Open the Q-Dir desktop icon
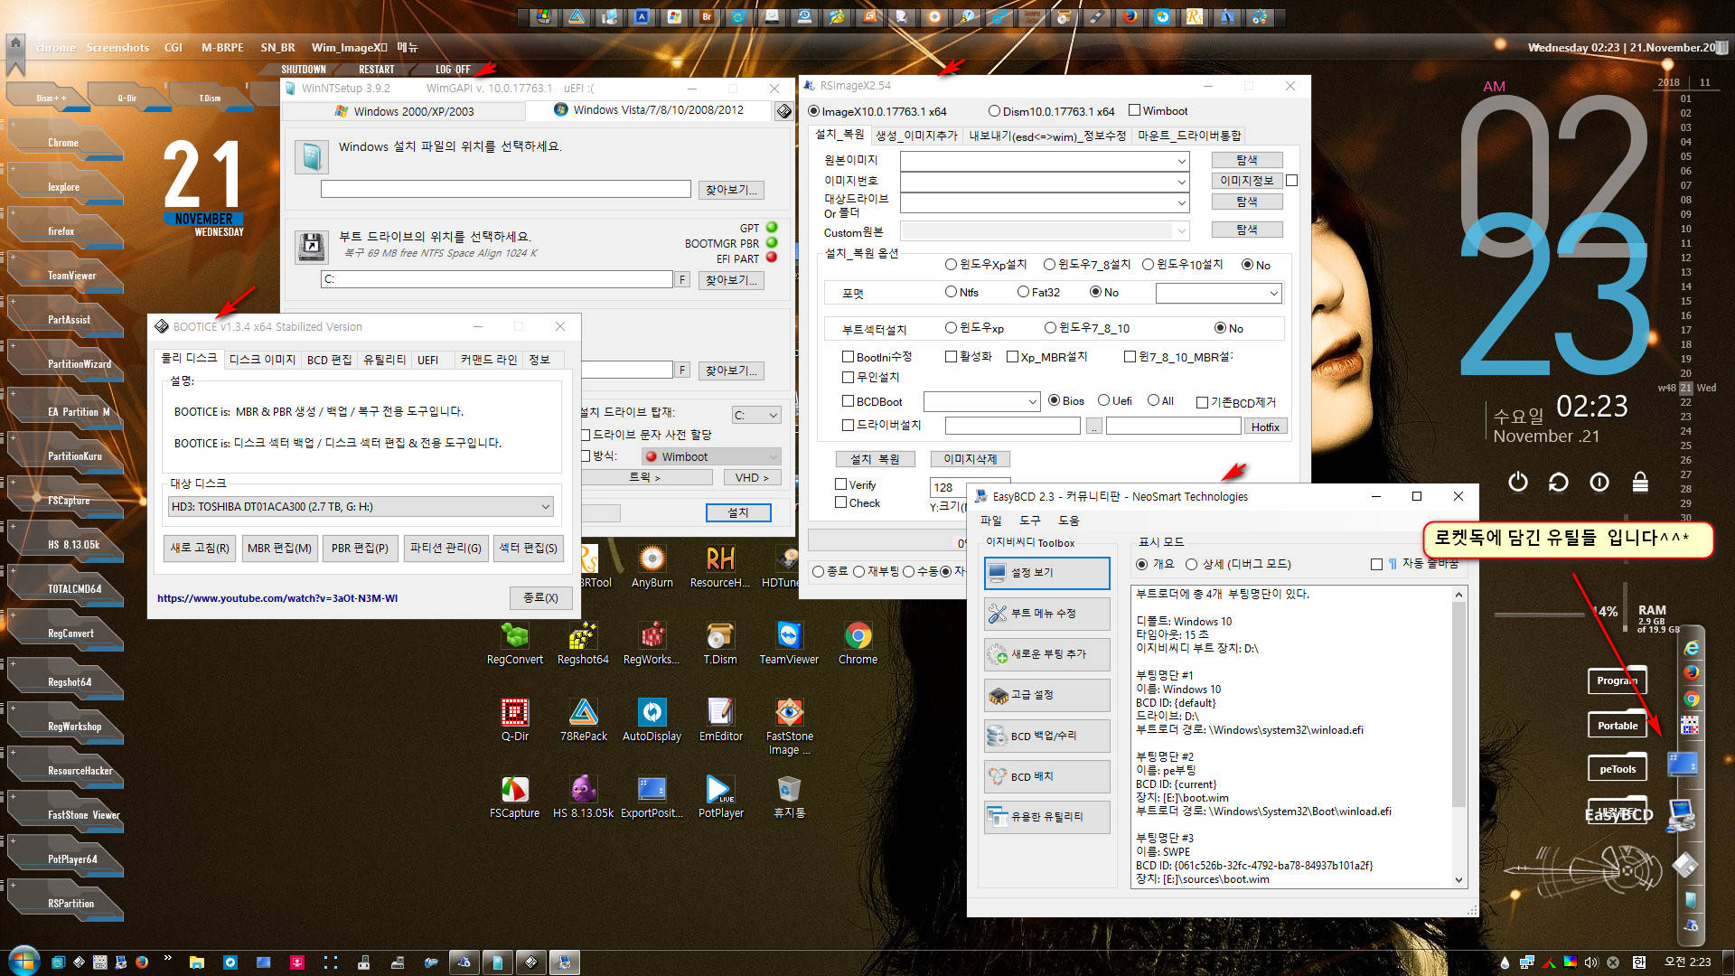 point(515,720)
